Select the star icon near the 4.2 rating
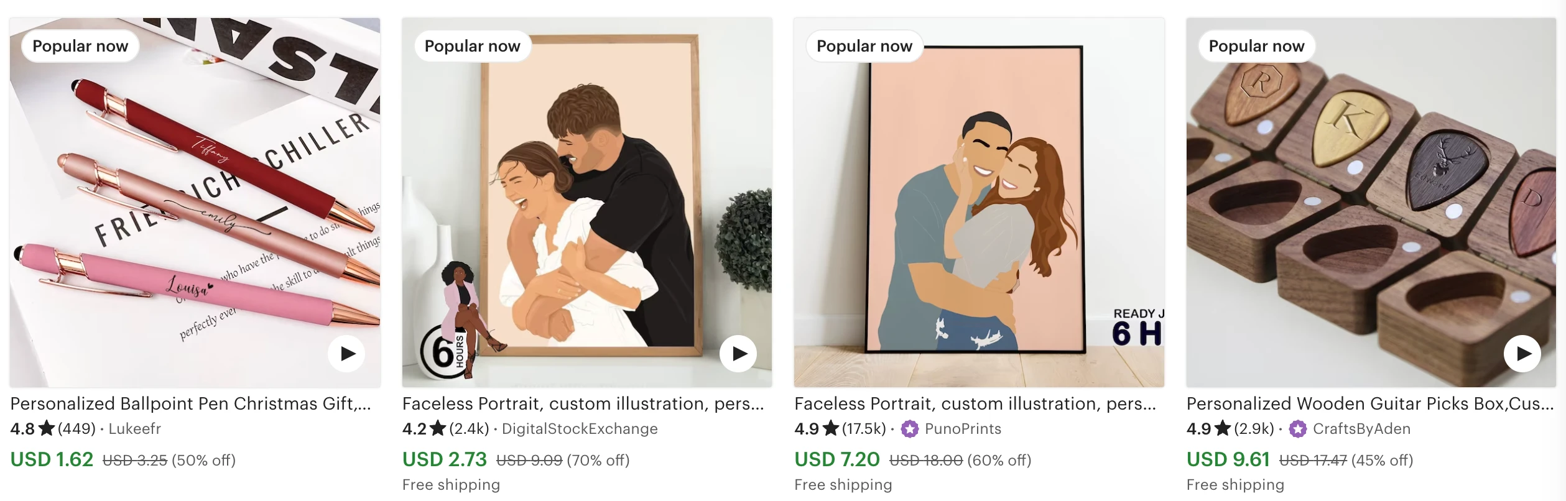The width and height of the screenshot is (1566, 501). pos(439,428)
